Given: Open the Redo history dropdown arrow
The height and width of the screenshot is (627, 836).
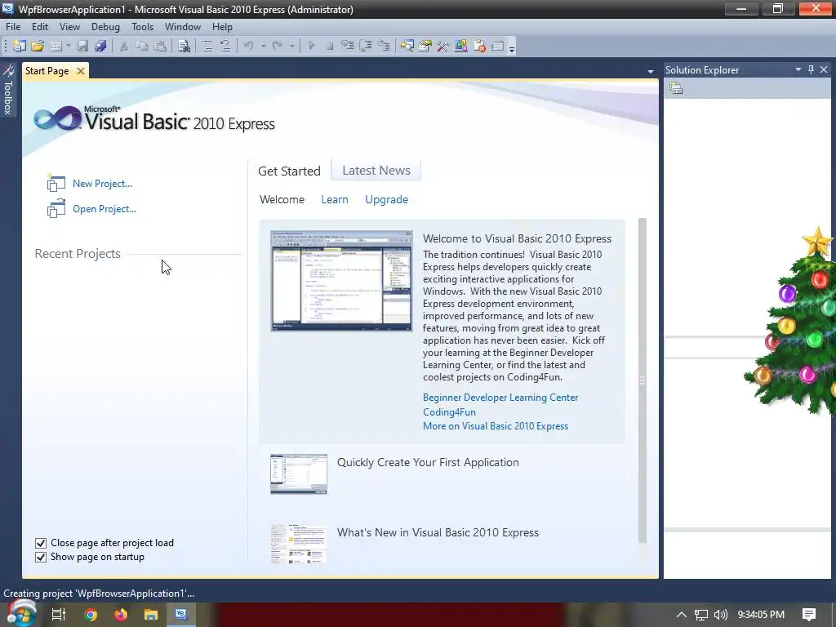Looking at the screenshot, I should click(292, 46).
